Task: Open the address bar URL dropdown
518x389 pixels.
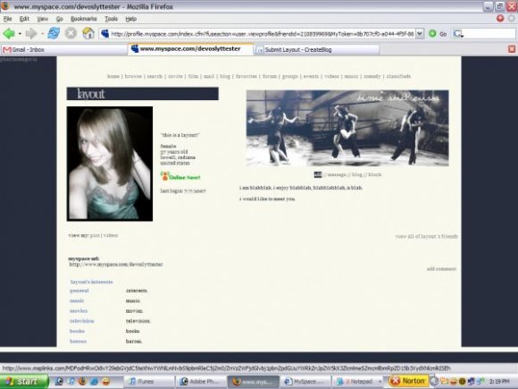Action: 420,33
